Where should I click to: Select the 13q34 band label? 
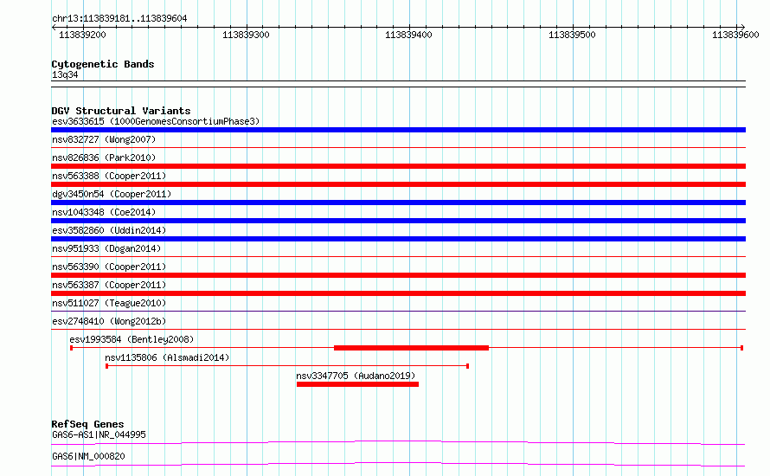click(x=65, y=74)
